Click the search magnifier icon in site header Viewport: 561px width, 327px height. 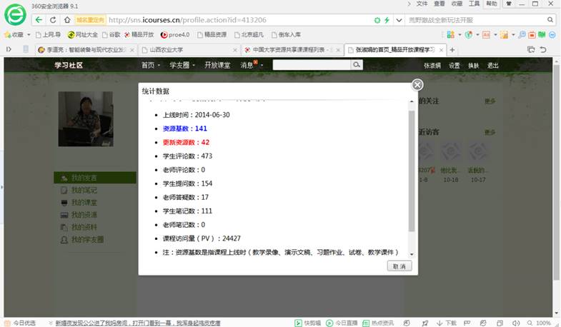356,65
